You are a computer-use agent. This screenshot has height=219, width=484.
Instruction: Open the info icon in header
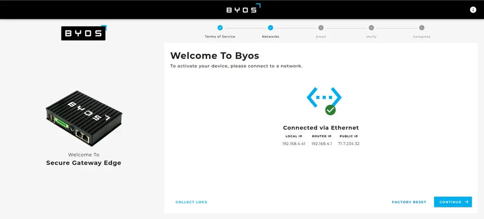(473, 10)
